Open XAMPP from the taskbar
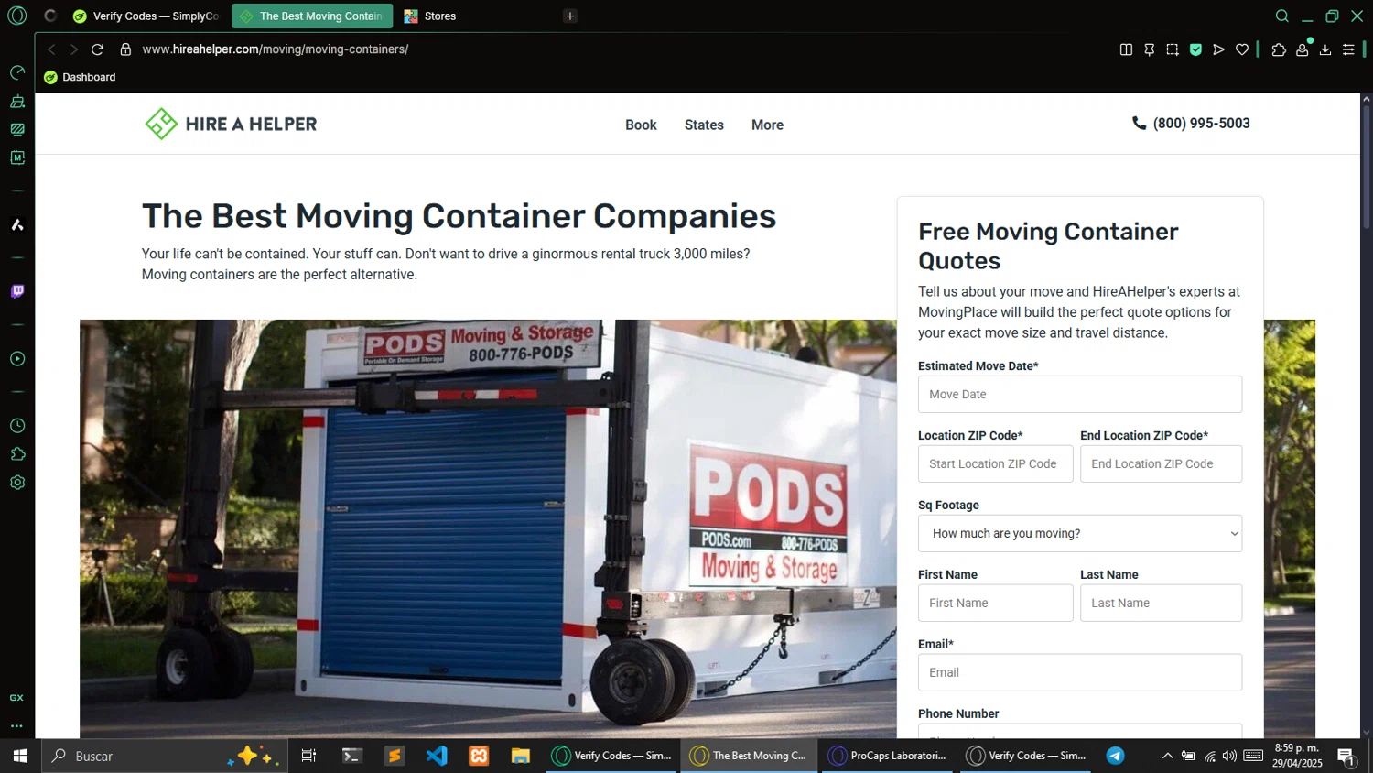This screenshot has height=773, width=1373. 479,756
